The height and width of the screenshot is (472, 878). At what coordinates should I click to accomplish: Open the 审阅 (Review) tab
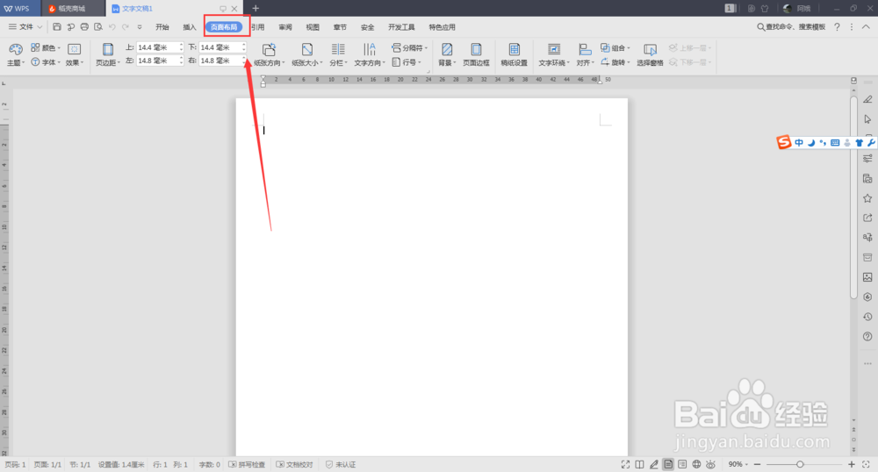pos(285,27)
